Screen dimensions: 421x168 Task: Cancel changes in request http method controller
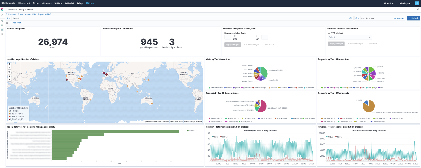[x=356, y=44]
